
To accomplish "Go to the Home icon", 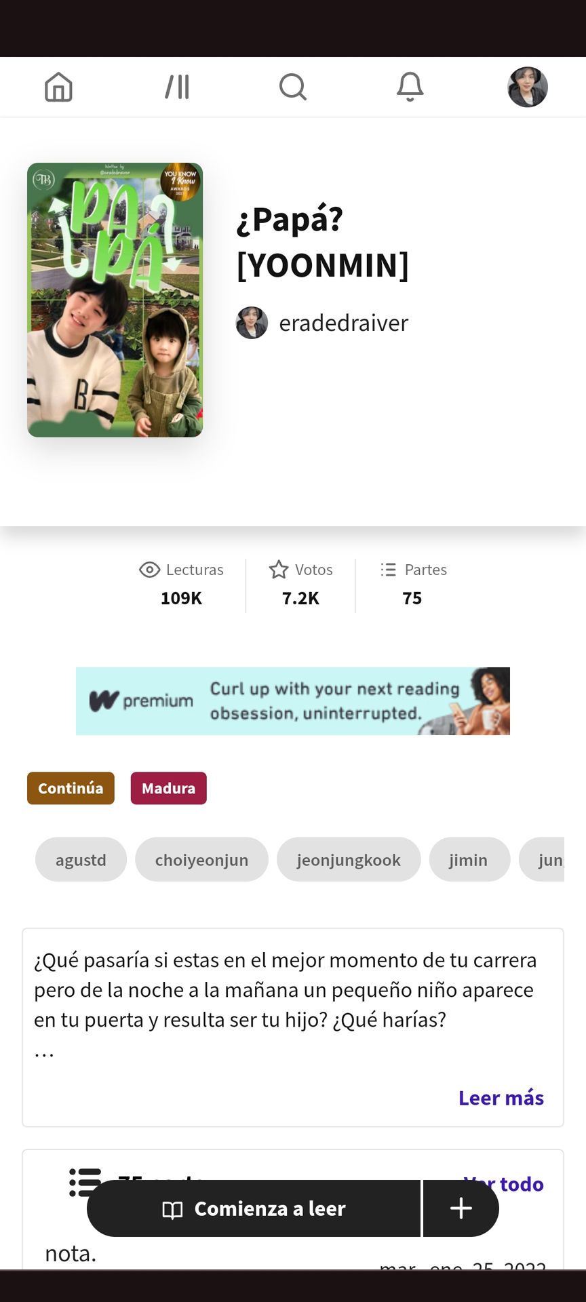I will (x=58, y=87).
